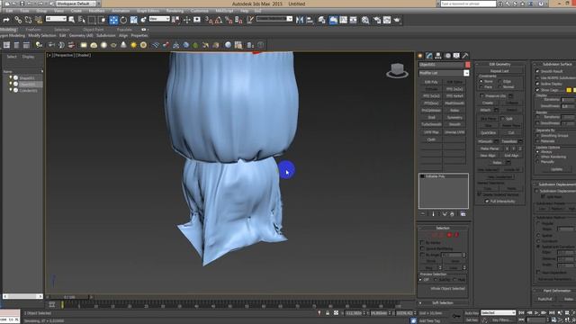
Task: Open the named selection sets dropdown
Action: click(274, 19)
